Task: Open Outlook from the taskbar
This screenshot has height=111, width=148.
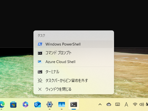Action: (38, 104)
